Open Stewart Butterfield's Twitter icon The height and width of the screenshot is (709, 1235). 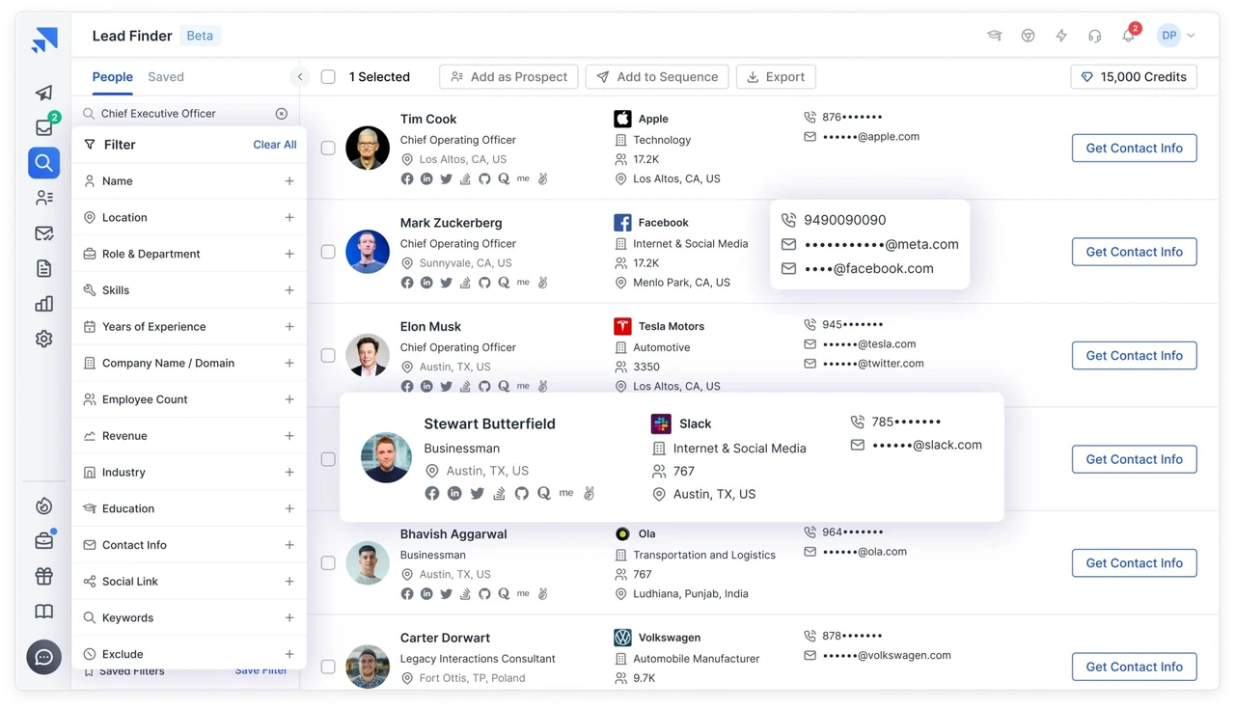(x=477, y=493)
